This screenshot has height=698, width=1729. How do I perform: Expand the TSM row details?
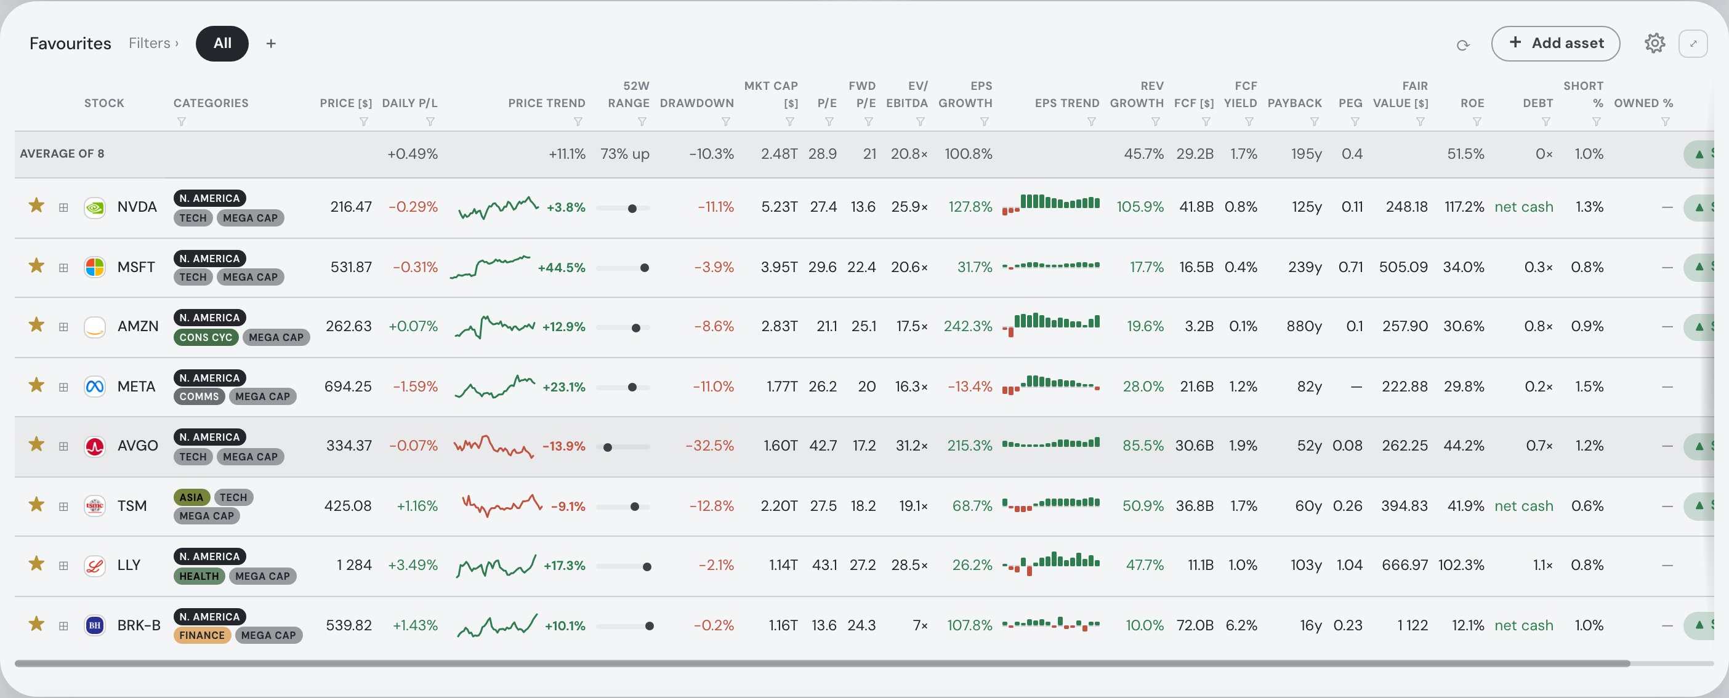63,507
